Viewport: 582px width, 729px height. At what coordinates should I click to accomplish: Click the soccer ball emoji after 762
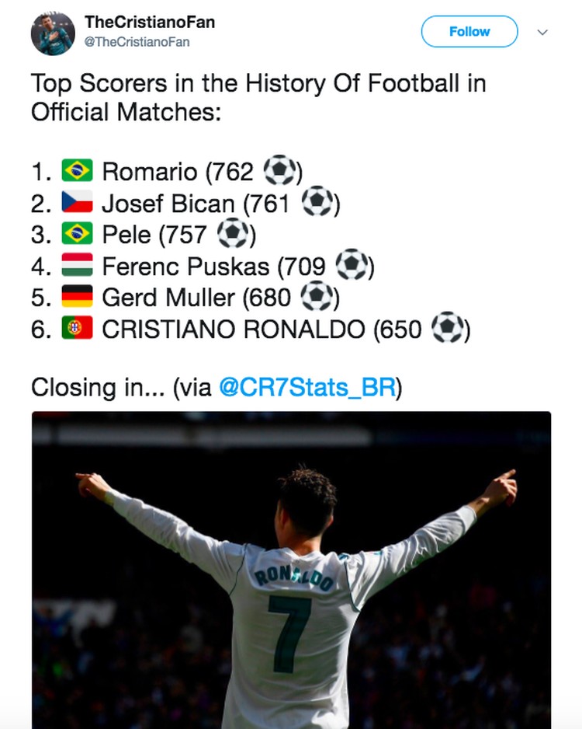point(280,170)
